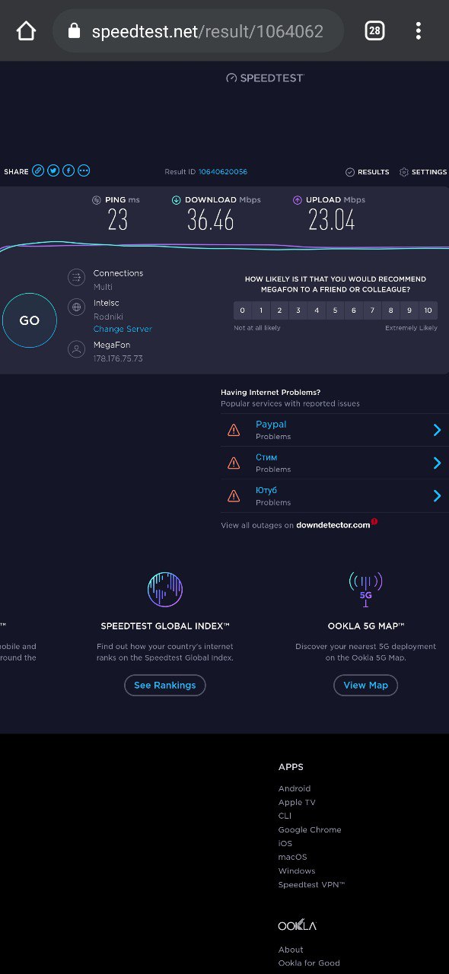Image resolution: width=449 pixels, height=974 pixels.
Task: Open the browser three-dot menu
Action: point(419,30)
